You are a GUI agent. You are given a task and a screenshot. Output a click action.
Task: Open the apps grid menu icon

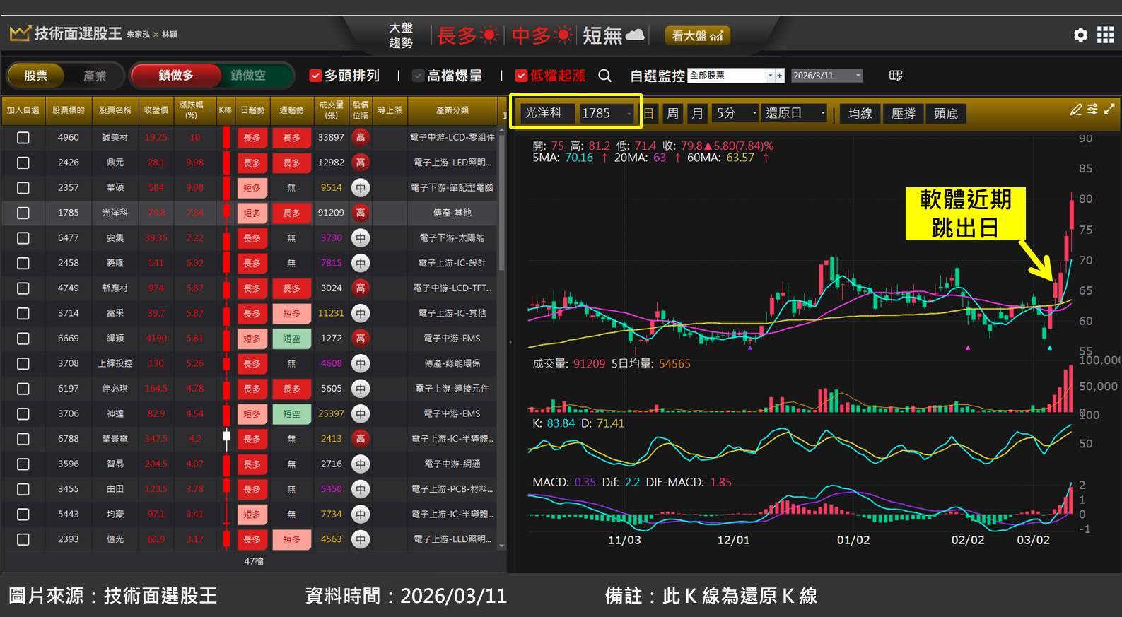(1105, 35)
